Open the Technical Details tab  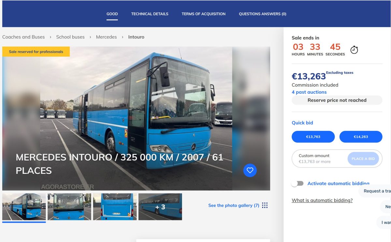pyautogui.click(x=150, y=14)
